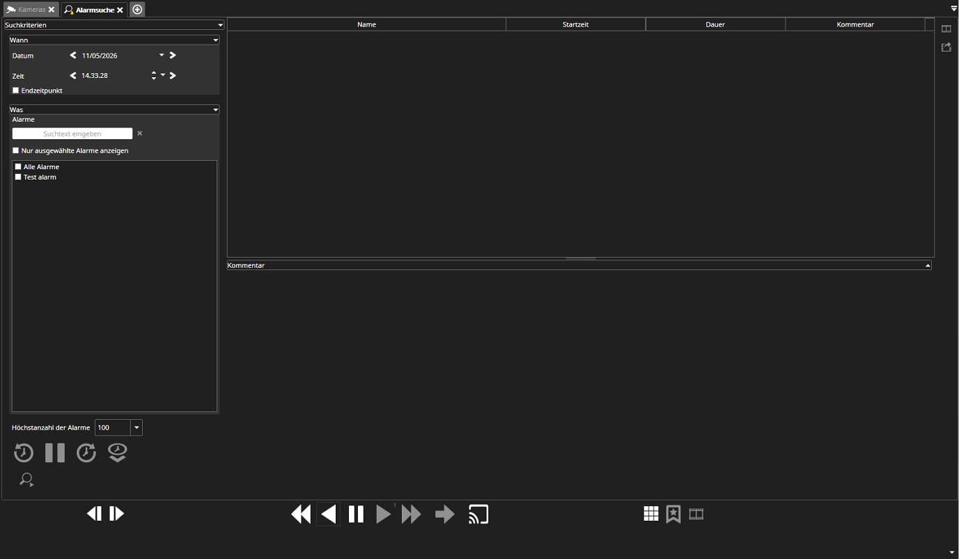The height and width of the screenshot is (559, 959).
Task: Click the bookmark star icon
Action: [673, 514]
